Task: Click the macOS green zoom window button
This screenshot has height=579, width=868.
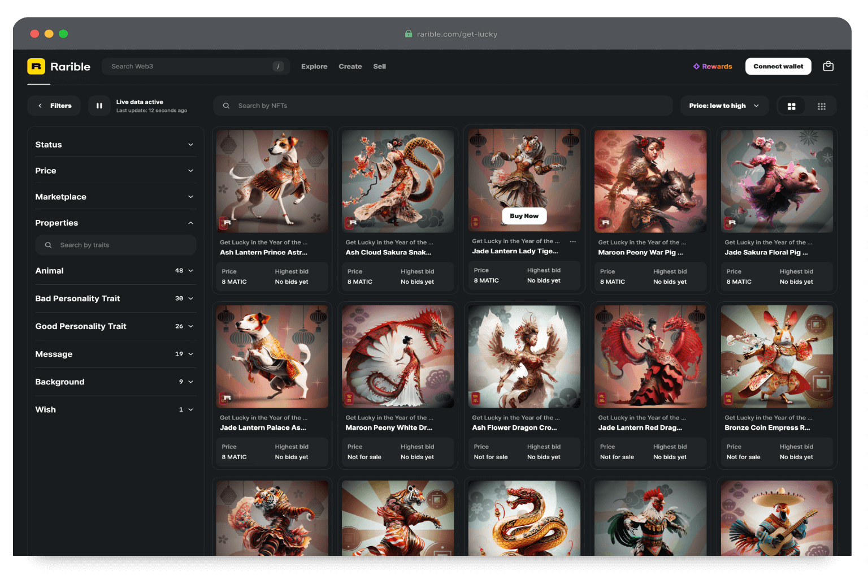Action: point(63,34)
